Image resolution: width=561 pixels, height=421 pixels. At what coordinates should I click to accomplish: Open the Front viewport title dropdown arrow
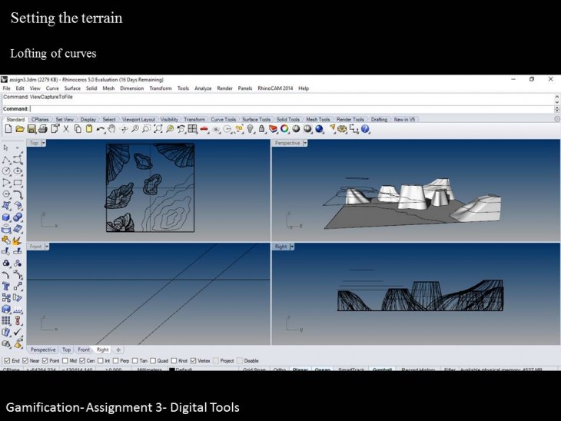pos(47,247)
